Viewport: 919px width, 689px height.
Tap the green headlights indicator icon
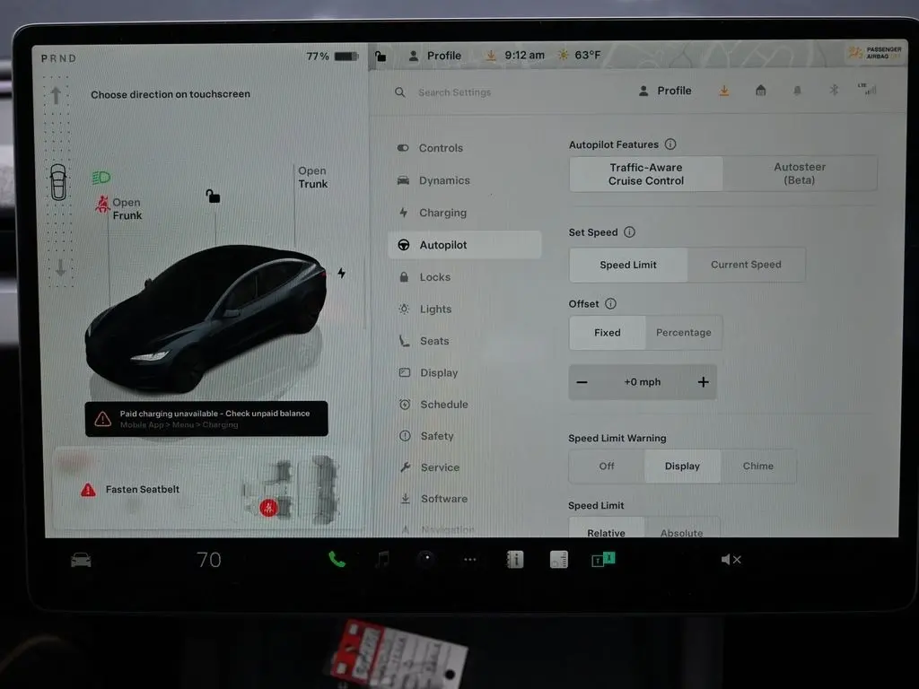tap(101, 177)
